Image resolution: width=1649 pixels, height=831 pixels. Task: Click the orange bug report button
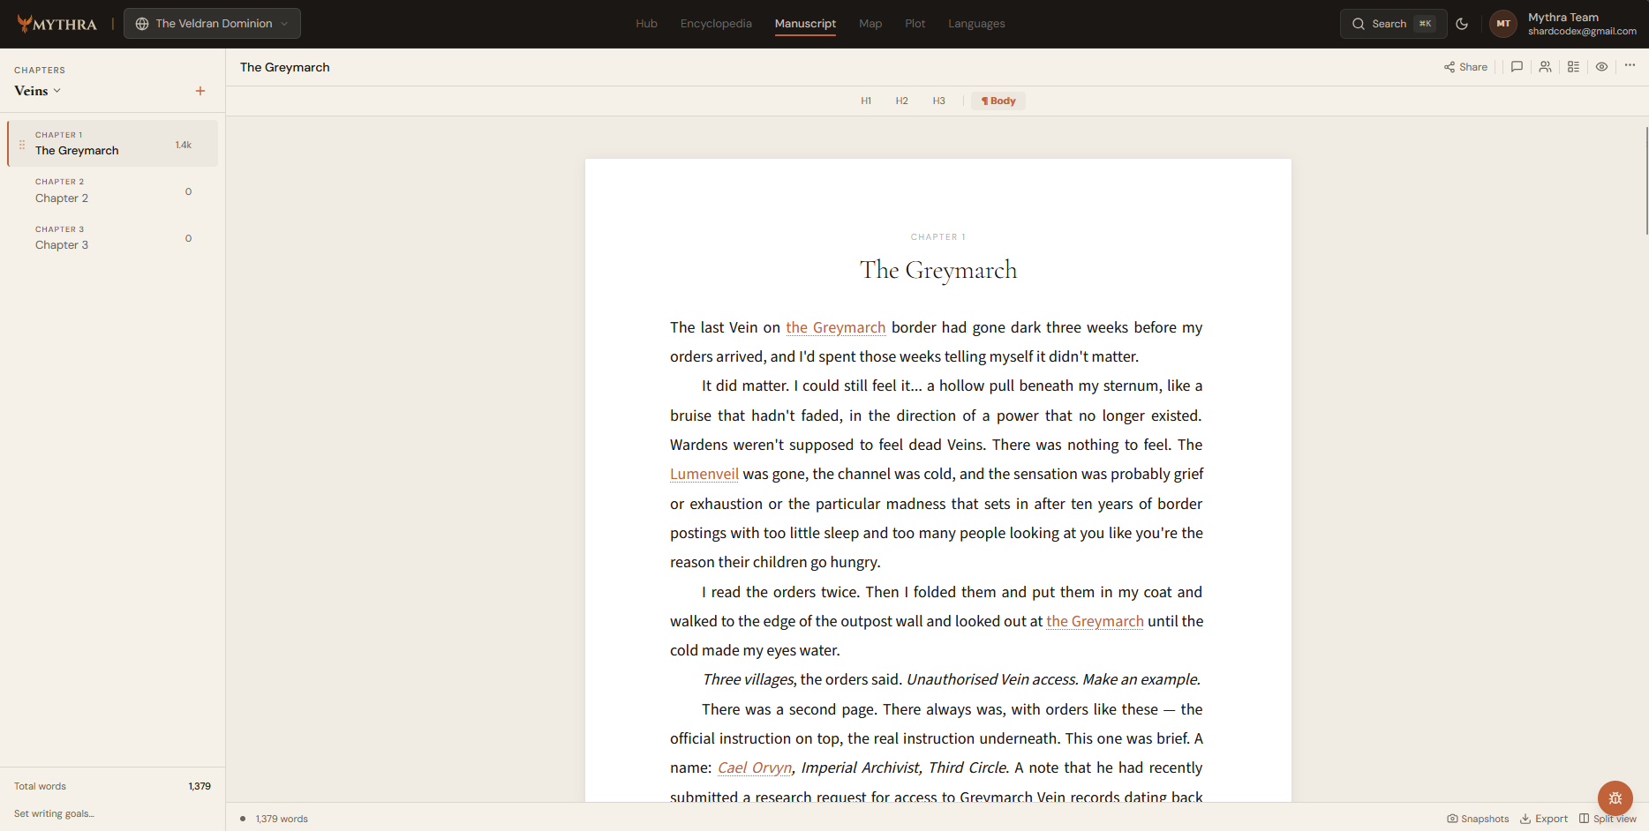click(x=1615, y=798)
